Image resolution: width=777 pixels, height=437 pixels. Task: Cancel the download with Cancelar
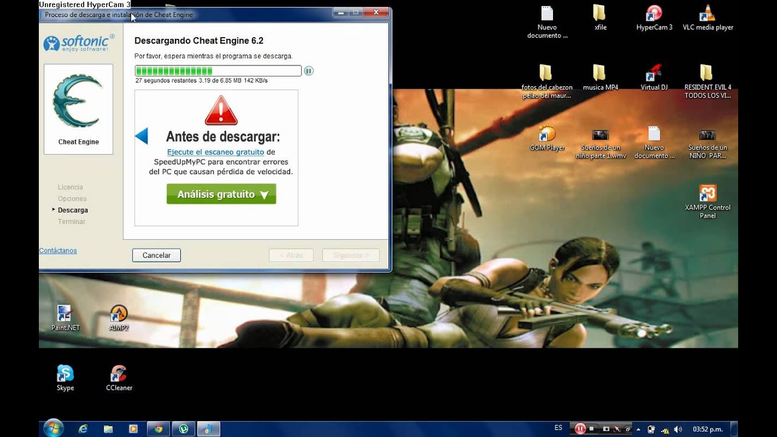(157, 256)
